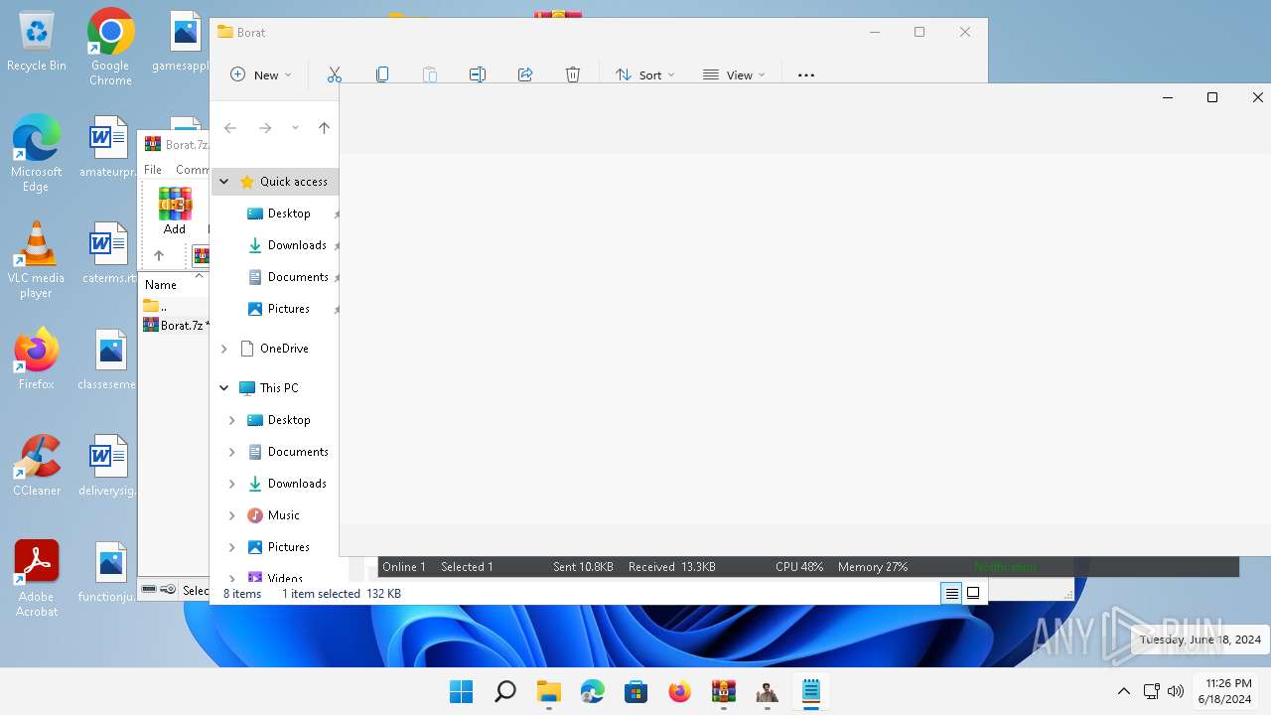Go back with the Explorer back arrow
This screenshot has height=715, width=1271.
click(230, 128)
